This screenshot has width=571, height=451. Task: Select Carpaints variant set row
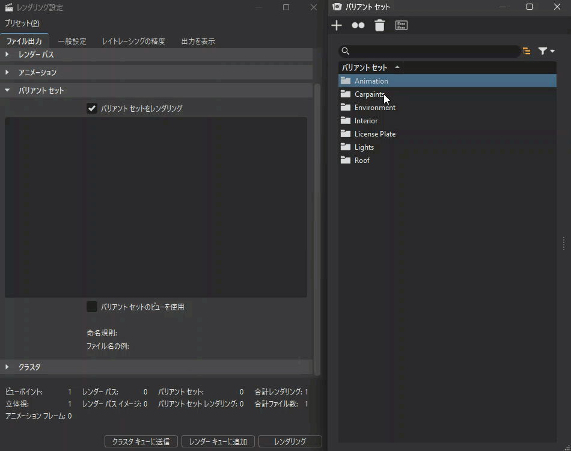point(447,94)
